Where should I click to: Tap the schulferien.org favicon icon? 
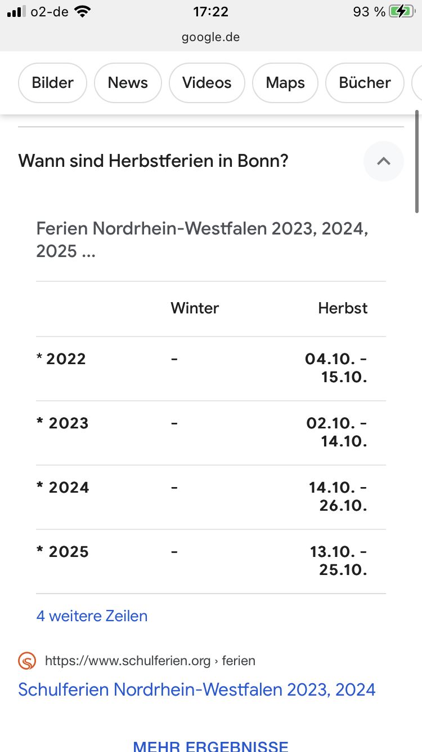(27, 661)
